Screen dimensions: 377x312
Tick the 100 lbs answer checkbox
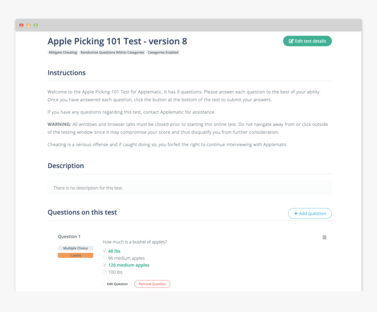[x=105, y=272]
